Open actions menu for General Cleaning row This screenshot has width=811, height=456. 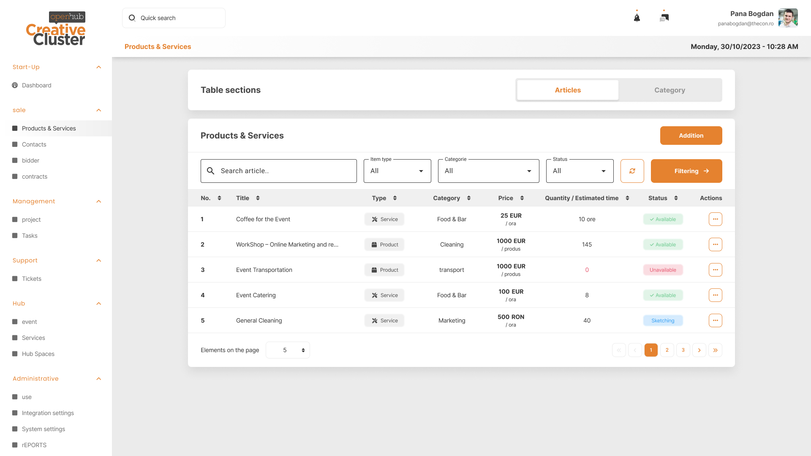click(x=715, y=320)
